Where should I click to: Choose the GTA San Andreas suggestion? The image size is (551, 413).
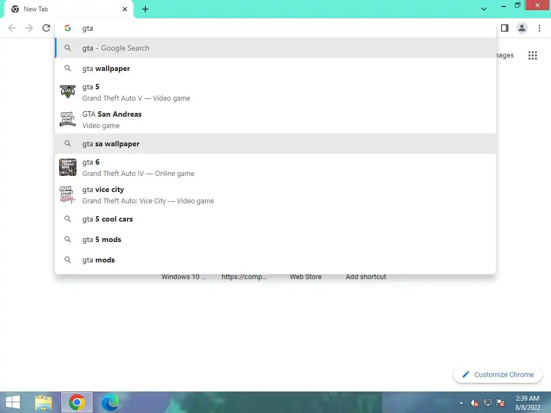(x=275, y=120)
